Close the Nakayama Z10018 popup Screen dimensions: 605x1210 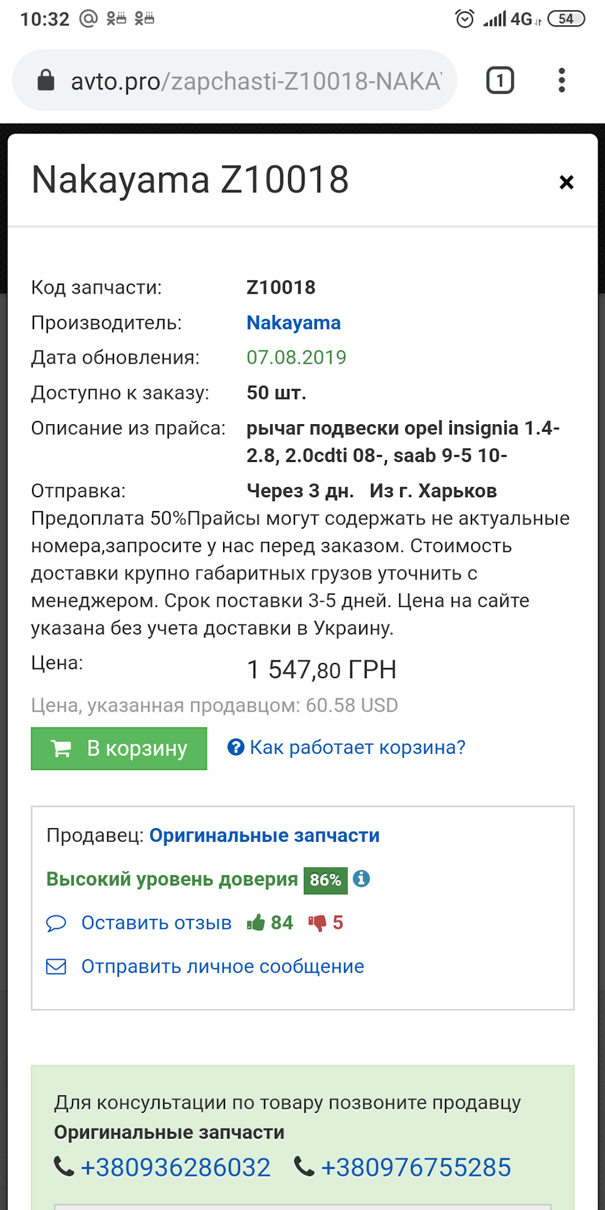pos(567,182)
